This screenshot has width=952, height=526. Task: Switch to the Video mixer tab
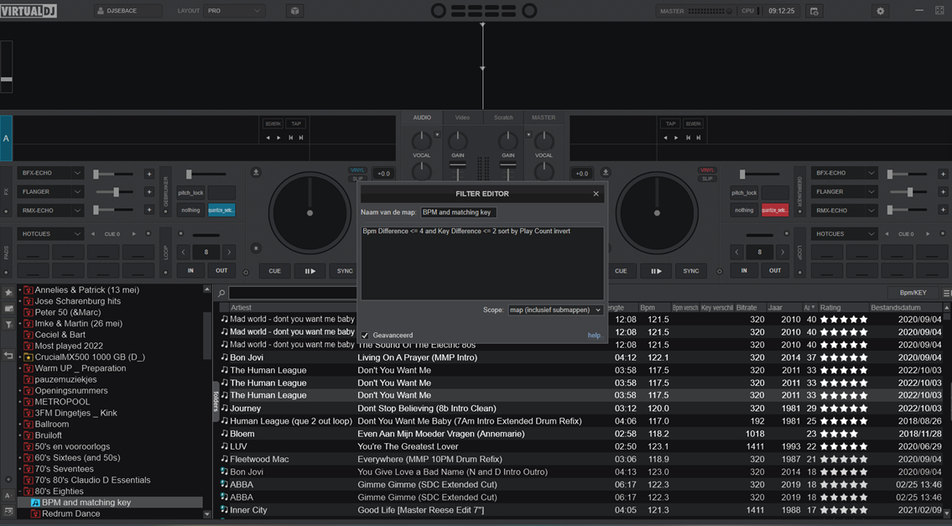click(462, 117)
